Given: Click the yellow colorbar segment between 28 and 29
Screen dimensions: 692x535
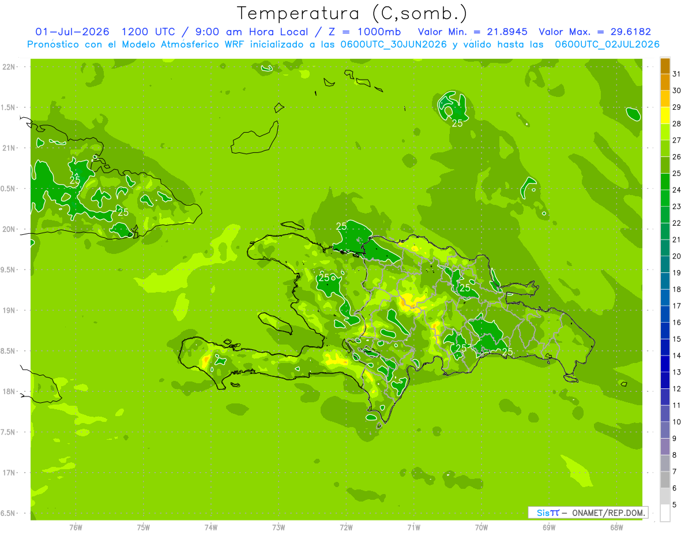Looking at the screenshot, I should (x=665, y=115).
